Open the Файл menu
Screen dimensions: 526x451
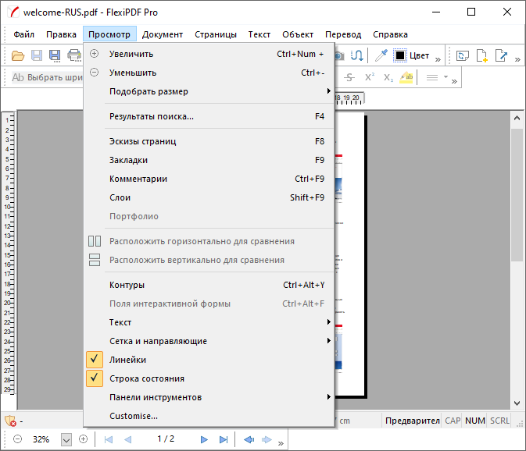(23, 34)
